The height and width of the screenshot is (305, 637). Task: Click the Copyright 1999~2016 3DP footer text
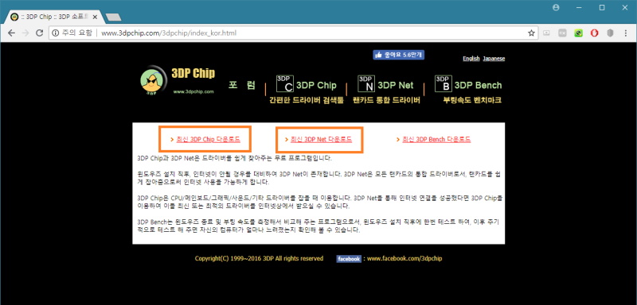click(x=260, y=258)
